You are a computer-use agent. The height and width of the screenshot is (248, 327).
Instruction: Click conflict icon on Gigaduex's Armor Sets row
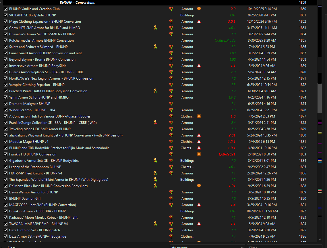pyautogui.click(x=155, y=161)
